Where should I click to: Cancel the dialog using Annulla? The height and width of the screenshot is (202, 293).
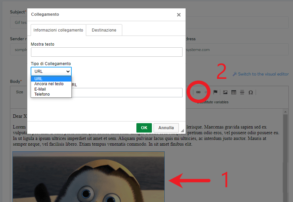pyautogui.click(x=166, y=128)
